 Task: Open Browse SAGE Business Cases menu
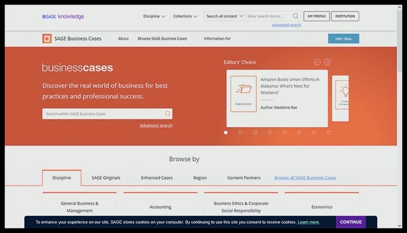click(x=162, y=39)
